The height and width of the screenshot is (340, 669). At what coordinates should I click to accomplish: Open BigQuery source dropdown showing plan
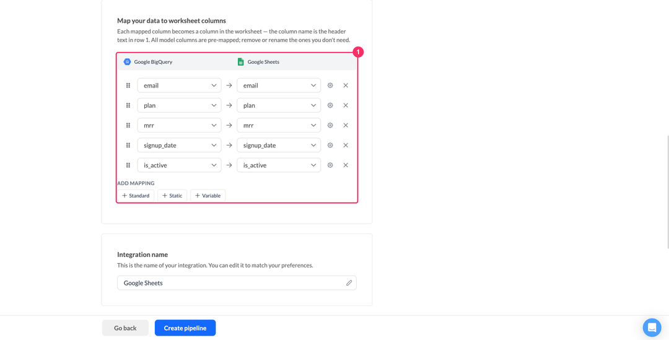pos(179,105)
